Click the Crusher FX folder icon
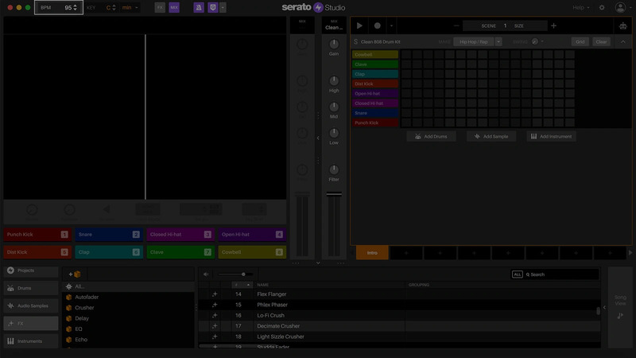The height and width of the screenshot is (358, 636). 69,307
